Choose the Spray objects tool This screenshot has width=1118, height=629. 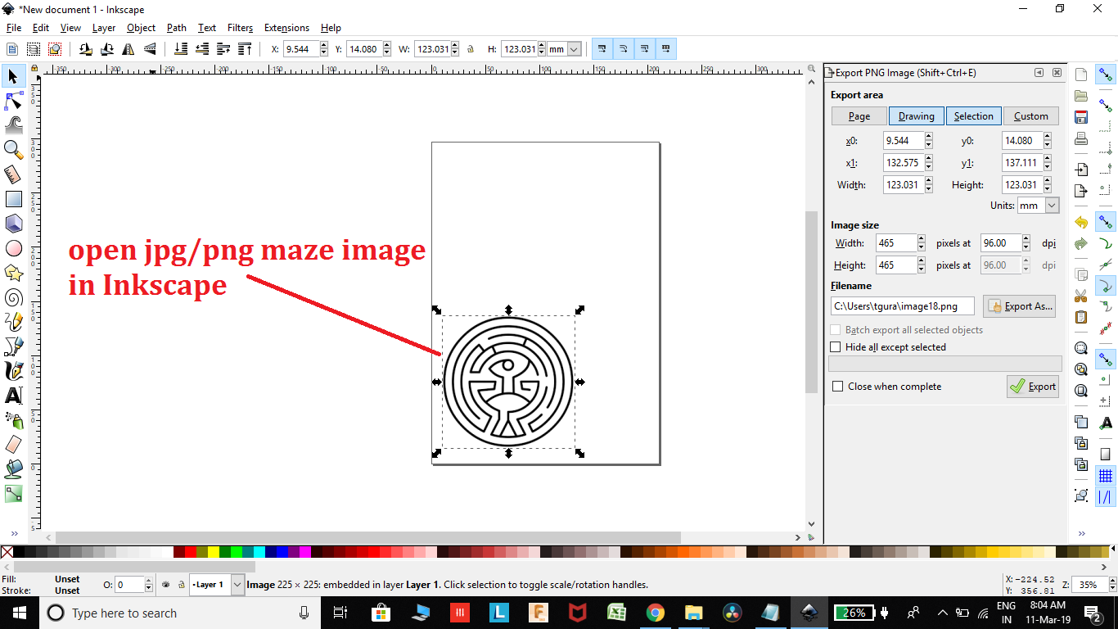[14, 420]
